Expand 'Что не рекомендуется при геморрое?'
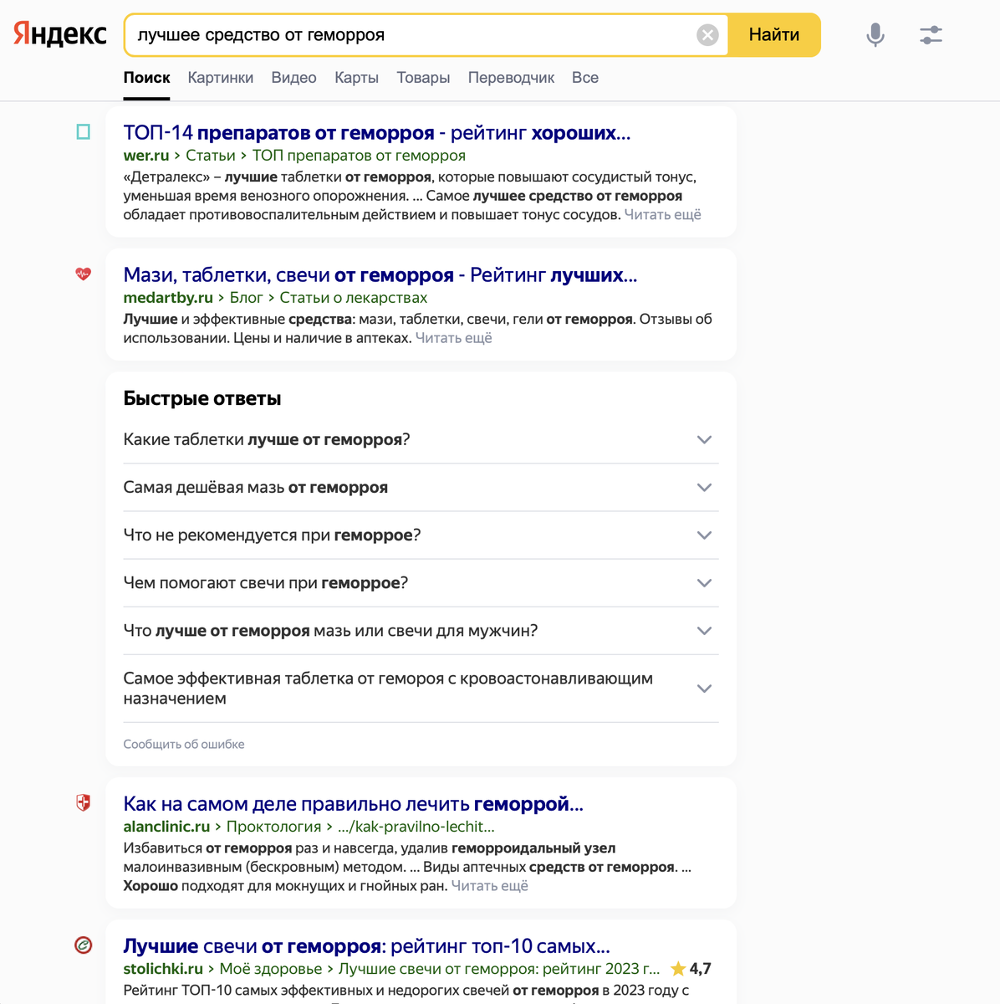This screenshot has height=1004, width=1000. (421, 535)
